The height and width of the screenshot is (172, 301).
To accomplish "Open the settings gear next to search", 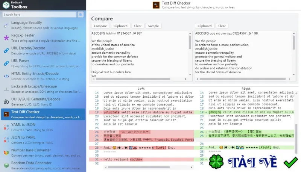I will 81,15.
